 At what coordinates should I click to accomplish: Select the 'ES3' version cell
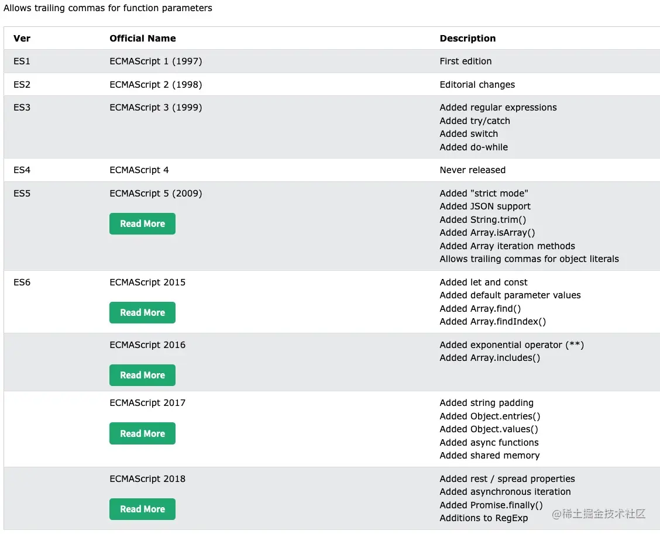click(22, 107)
